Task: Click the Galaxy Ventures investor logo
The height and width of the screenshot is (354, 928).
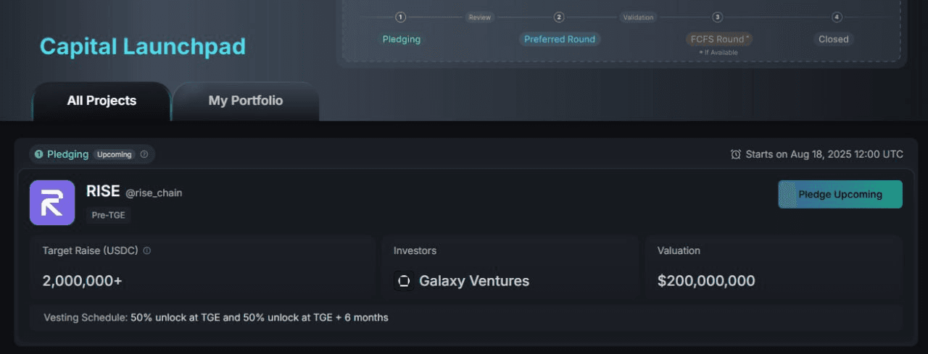Action: (x=404, y=281)
